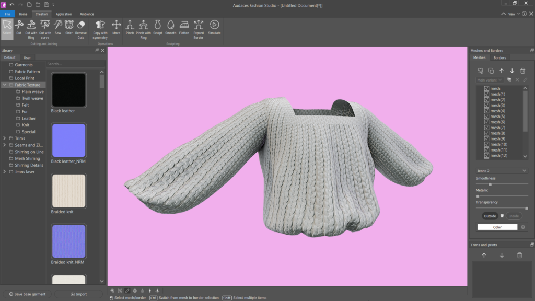Click the Color swatch button

(x=497, y=227)
